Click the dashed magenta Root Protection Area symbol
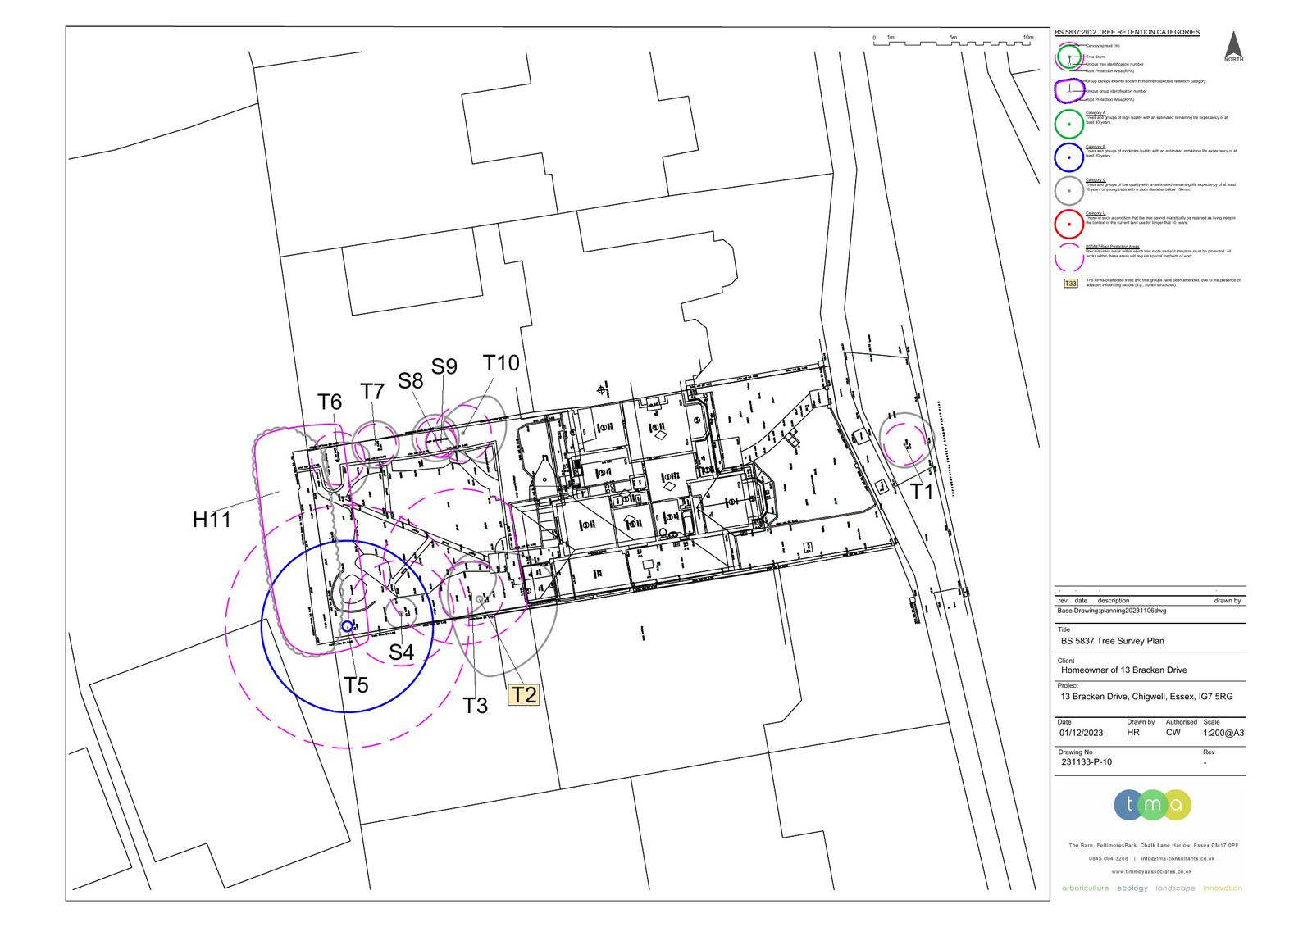 coord(1068,257)
